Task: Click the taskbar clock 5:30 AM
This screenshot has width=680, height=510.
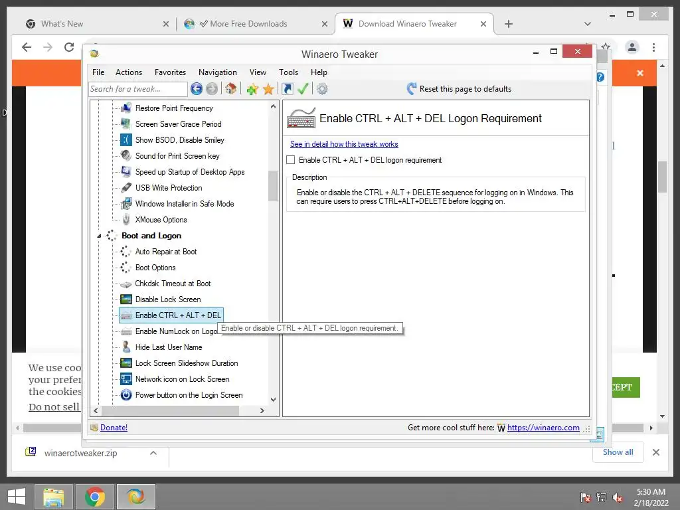Action: point(651,492)
